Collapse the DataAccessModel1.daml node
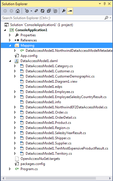The image size is (113, 181). (x=10, y=61)
